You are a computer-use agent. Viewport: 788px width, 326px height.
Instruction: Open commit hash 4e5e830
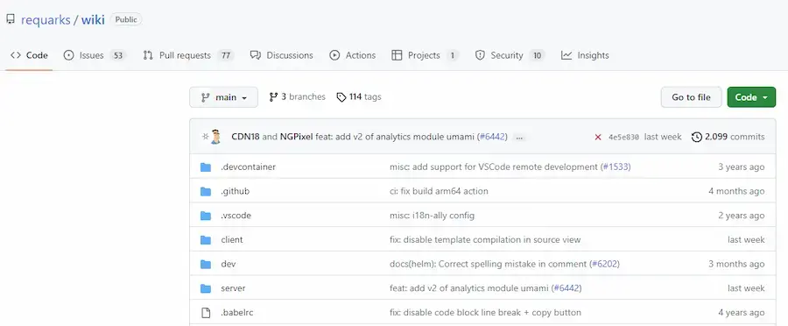pyautogui.click(x=623, y=137)
